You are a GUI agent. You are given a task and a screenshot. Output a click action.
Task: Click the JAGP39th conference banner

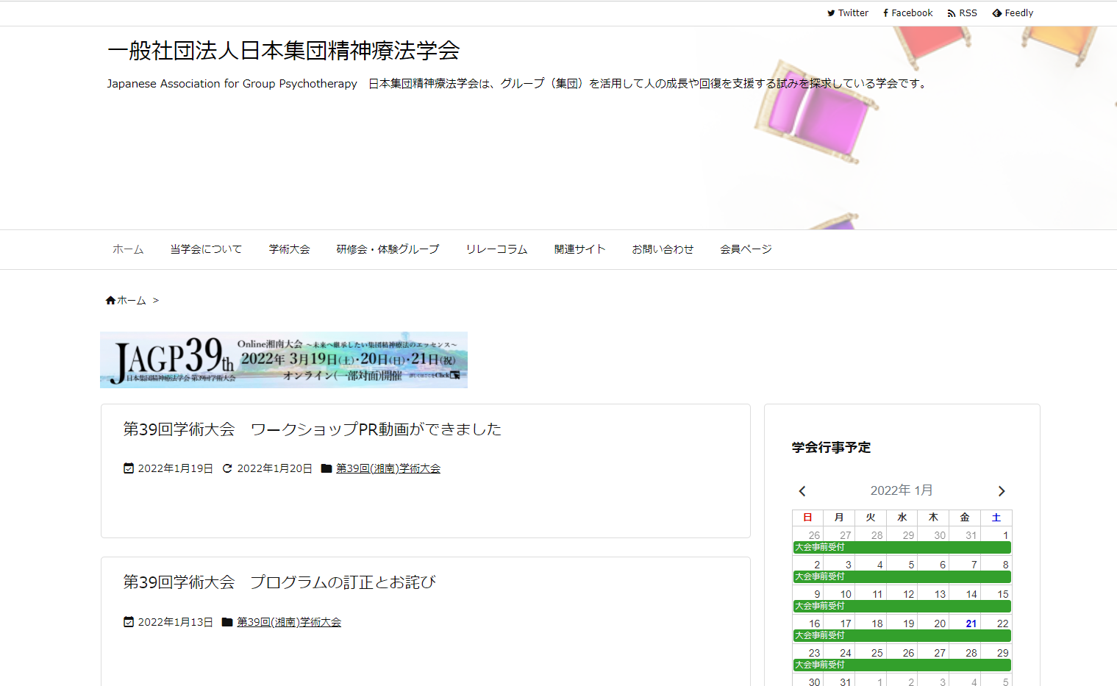pyautogui.click(x=284, y=360)
